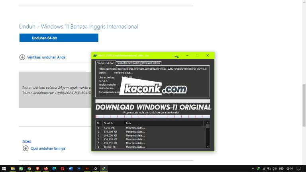Launch Brave browser from the taskbar
The image size is (306, 172).
(x=37, y=168)
